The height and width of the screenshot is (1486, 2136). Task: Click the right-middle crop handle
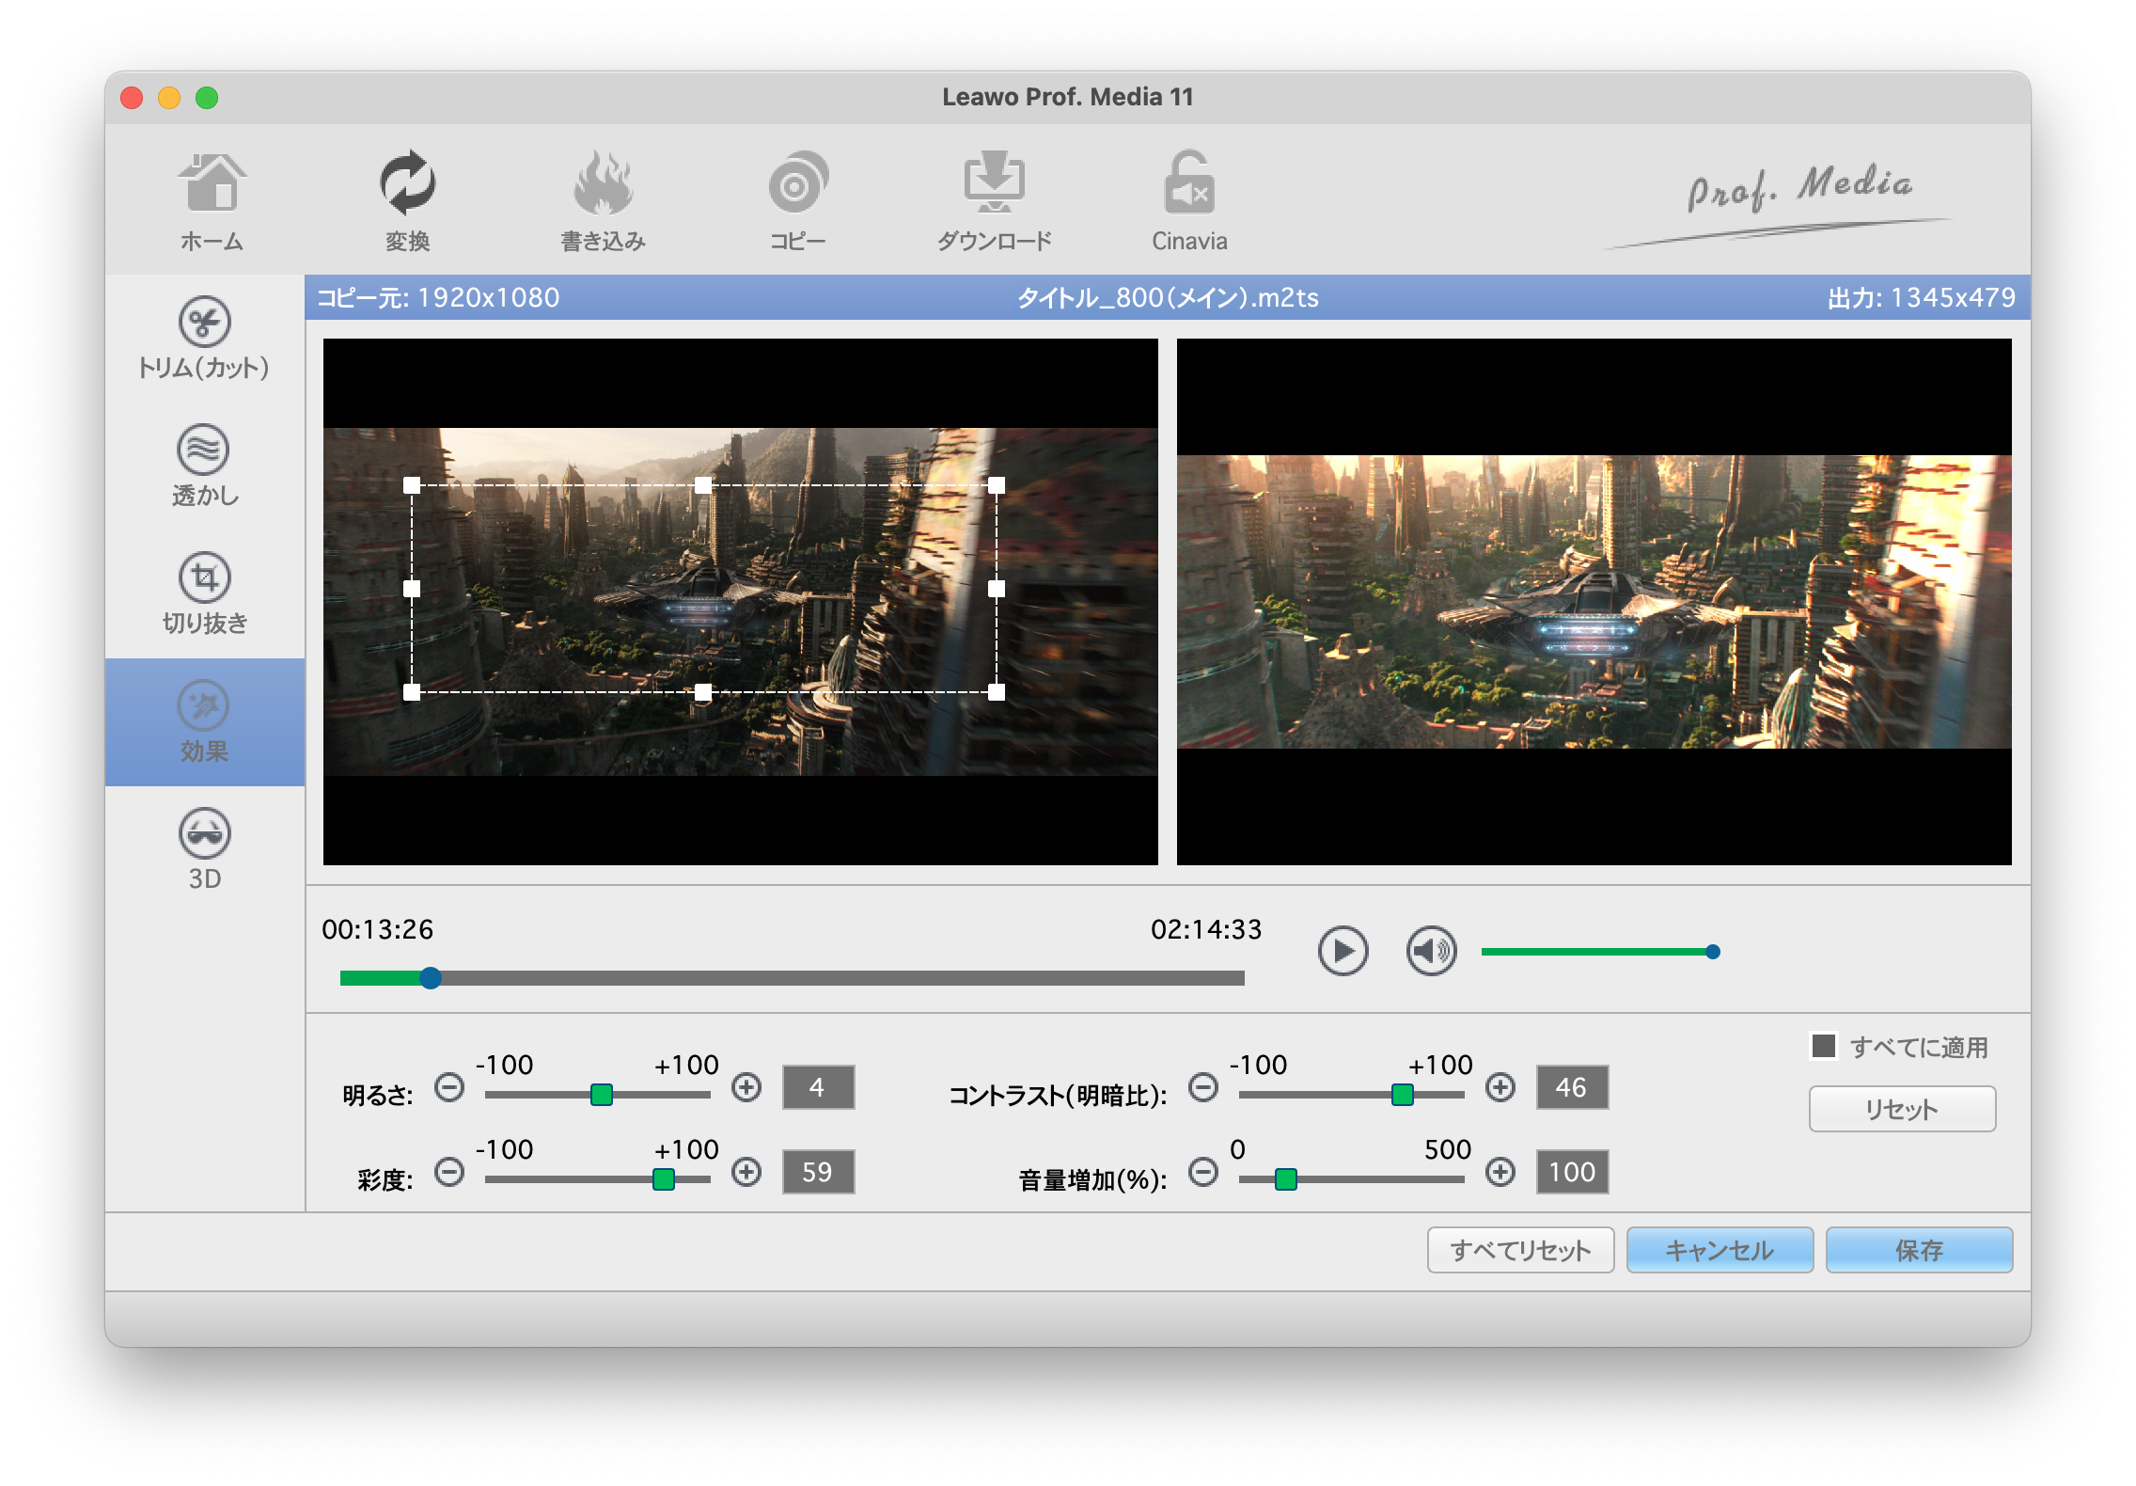pos(997,589)
